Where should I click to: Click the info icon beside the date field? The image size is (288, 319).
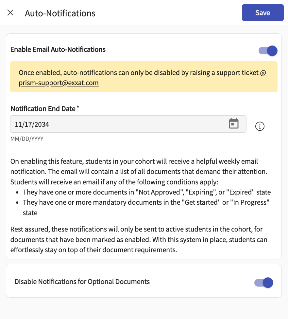(260, 126)
